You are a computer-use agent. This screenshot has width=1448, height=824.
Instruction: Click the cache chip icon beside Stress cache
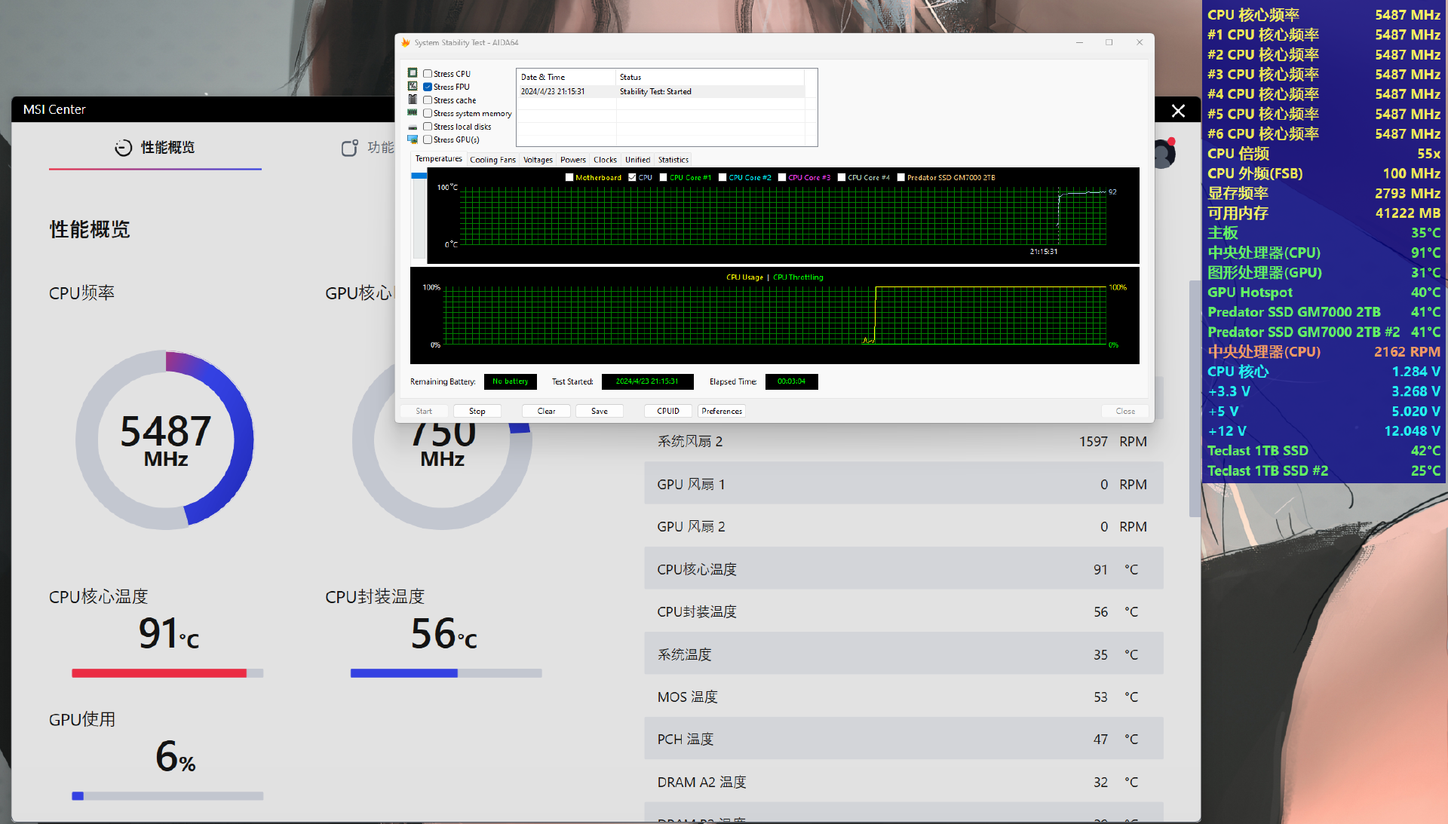point(413,100)
